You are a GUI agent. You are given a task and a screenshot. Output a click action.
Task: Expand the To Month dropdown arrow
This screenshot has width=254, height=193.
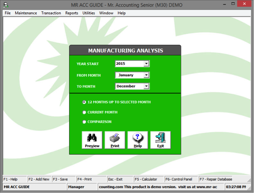[146, 86]
